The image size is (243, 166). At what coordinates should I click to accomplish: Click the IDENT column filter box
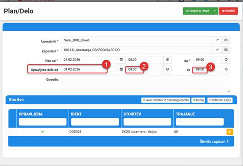tap(95, 122)
